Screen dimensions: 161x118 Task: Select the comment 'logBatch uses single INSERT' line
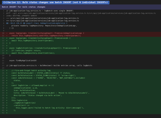(40, 11)
